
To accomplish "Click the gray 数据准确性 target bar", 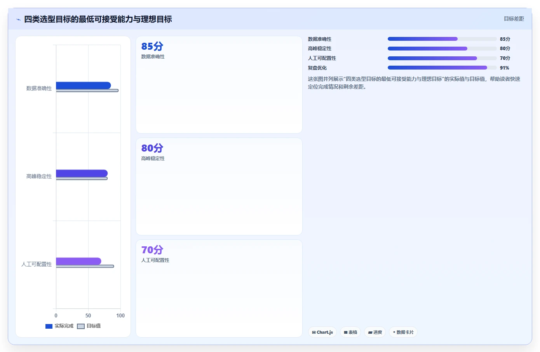I will coord(87,91).
